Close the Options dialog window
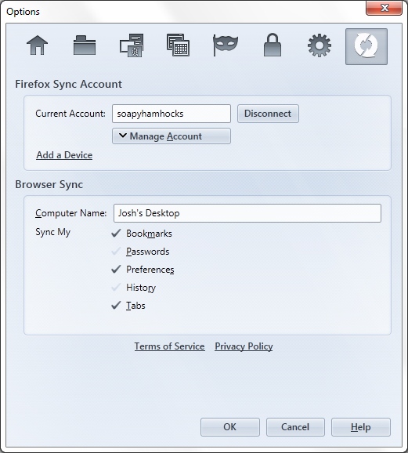The width and height of the screenshot is (408, 453). coord(384,8)
